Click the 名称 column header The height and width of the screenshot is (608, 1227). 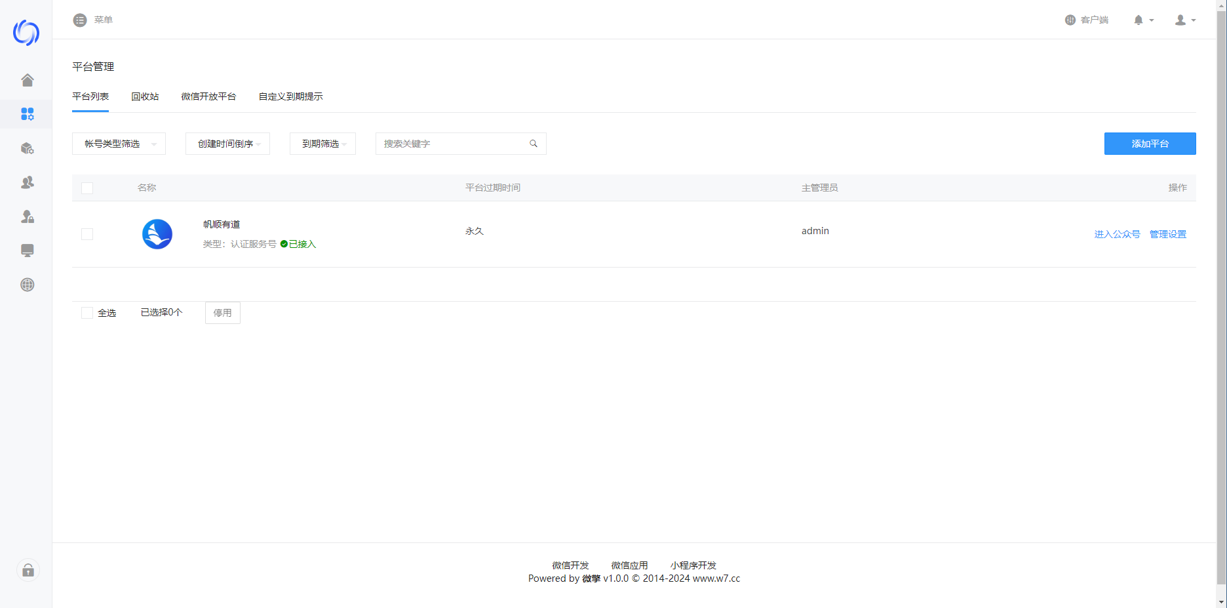click(147, 188)
